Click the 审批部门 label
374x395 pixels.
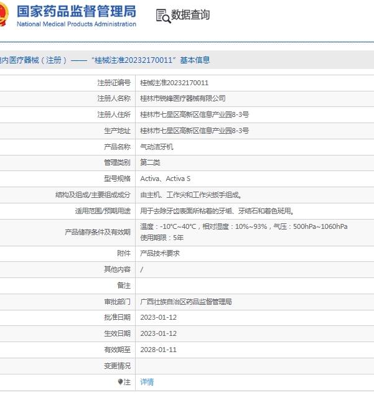117,302
